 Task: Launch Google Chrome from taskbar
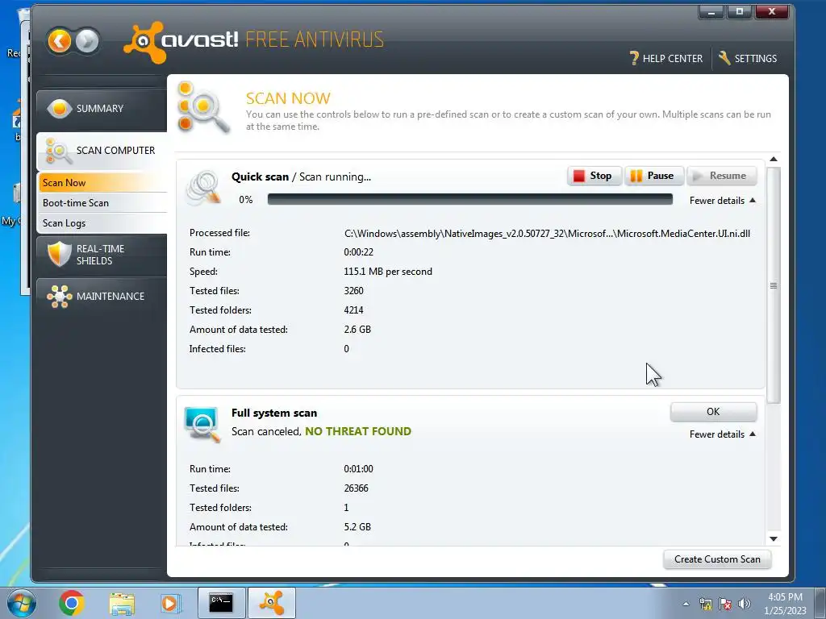pos(72,603)
